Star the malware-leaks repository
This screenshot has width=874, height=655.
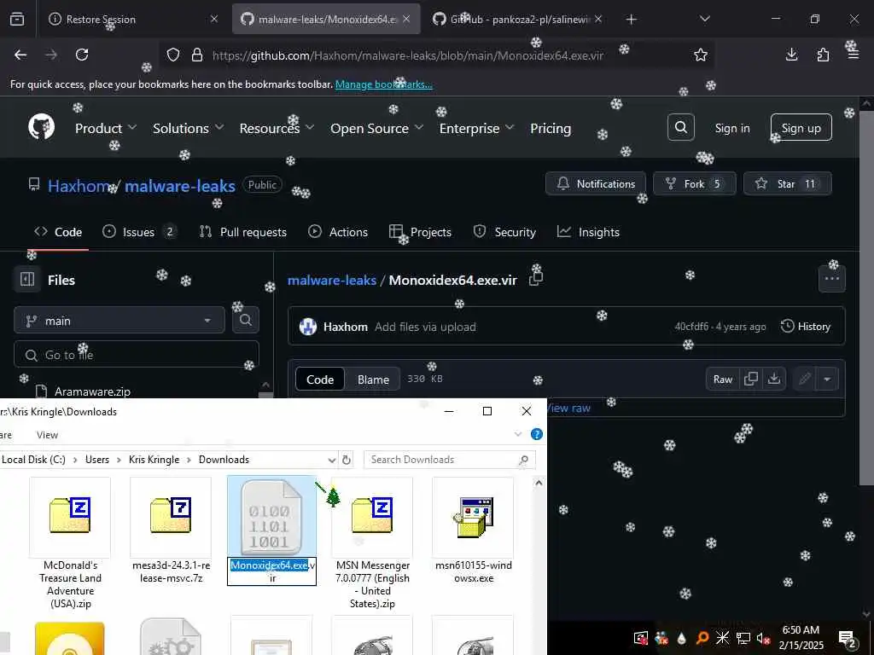pos(787,183)
